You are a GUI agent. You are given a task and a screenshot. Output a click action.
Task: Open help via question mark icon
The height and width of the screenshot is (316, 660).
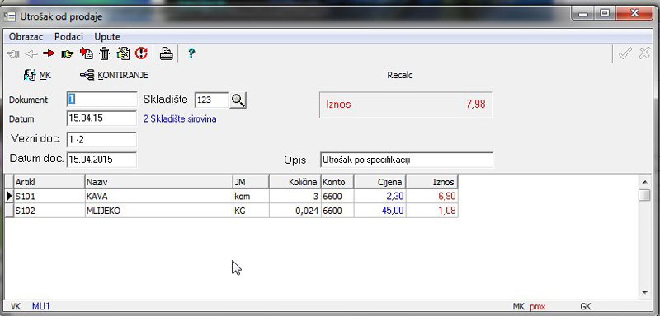pos(191,53)
